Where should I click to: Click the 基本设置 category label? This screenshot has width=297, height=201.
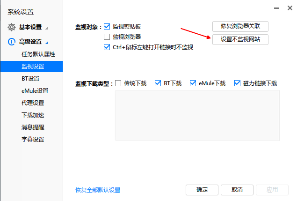coord(30,27)
